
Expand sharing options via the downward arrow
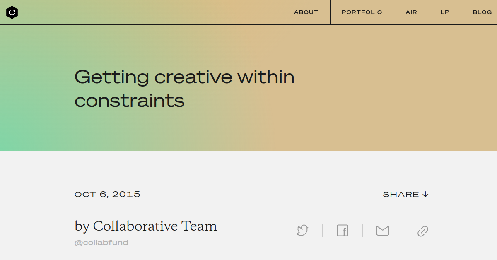[x=425, y=194]
